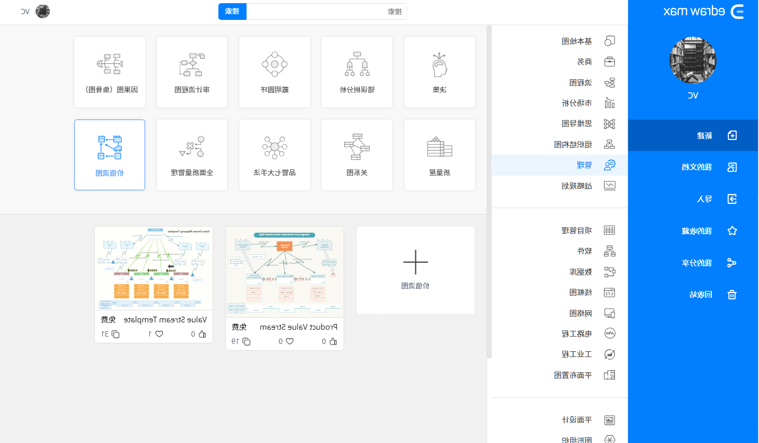The width and height of the screenshot is (759, 443).
Task: Select the 市场分析 category
Action: tap(560, 103)
